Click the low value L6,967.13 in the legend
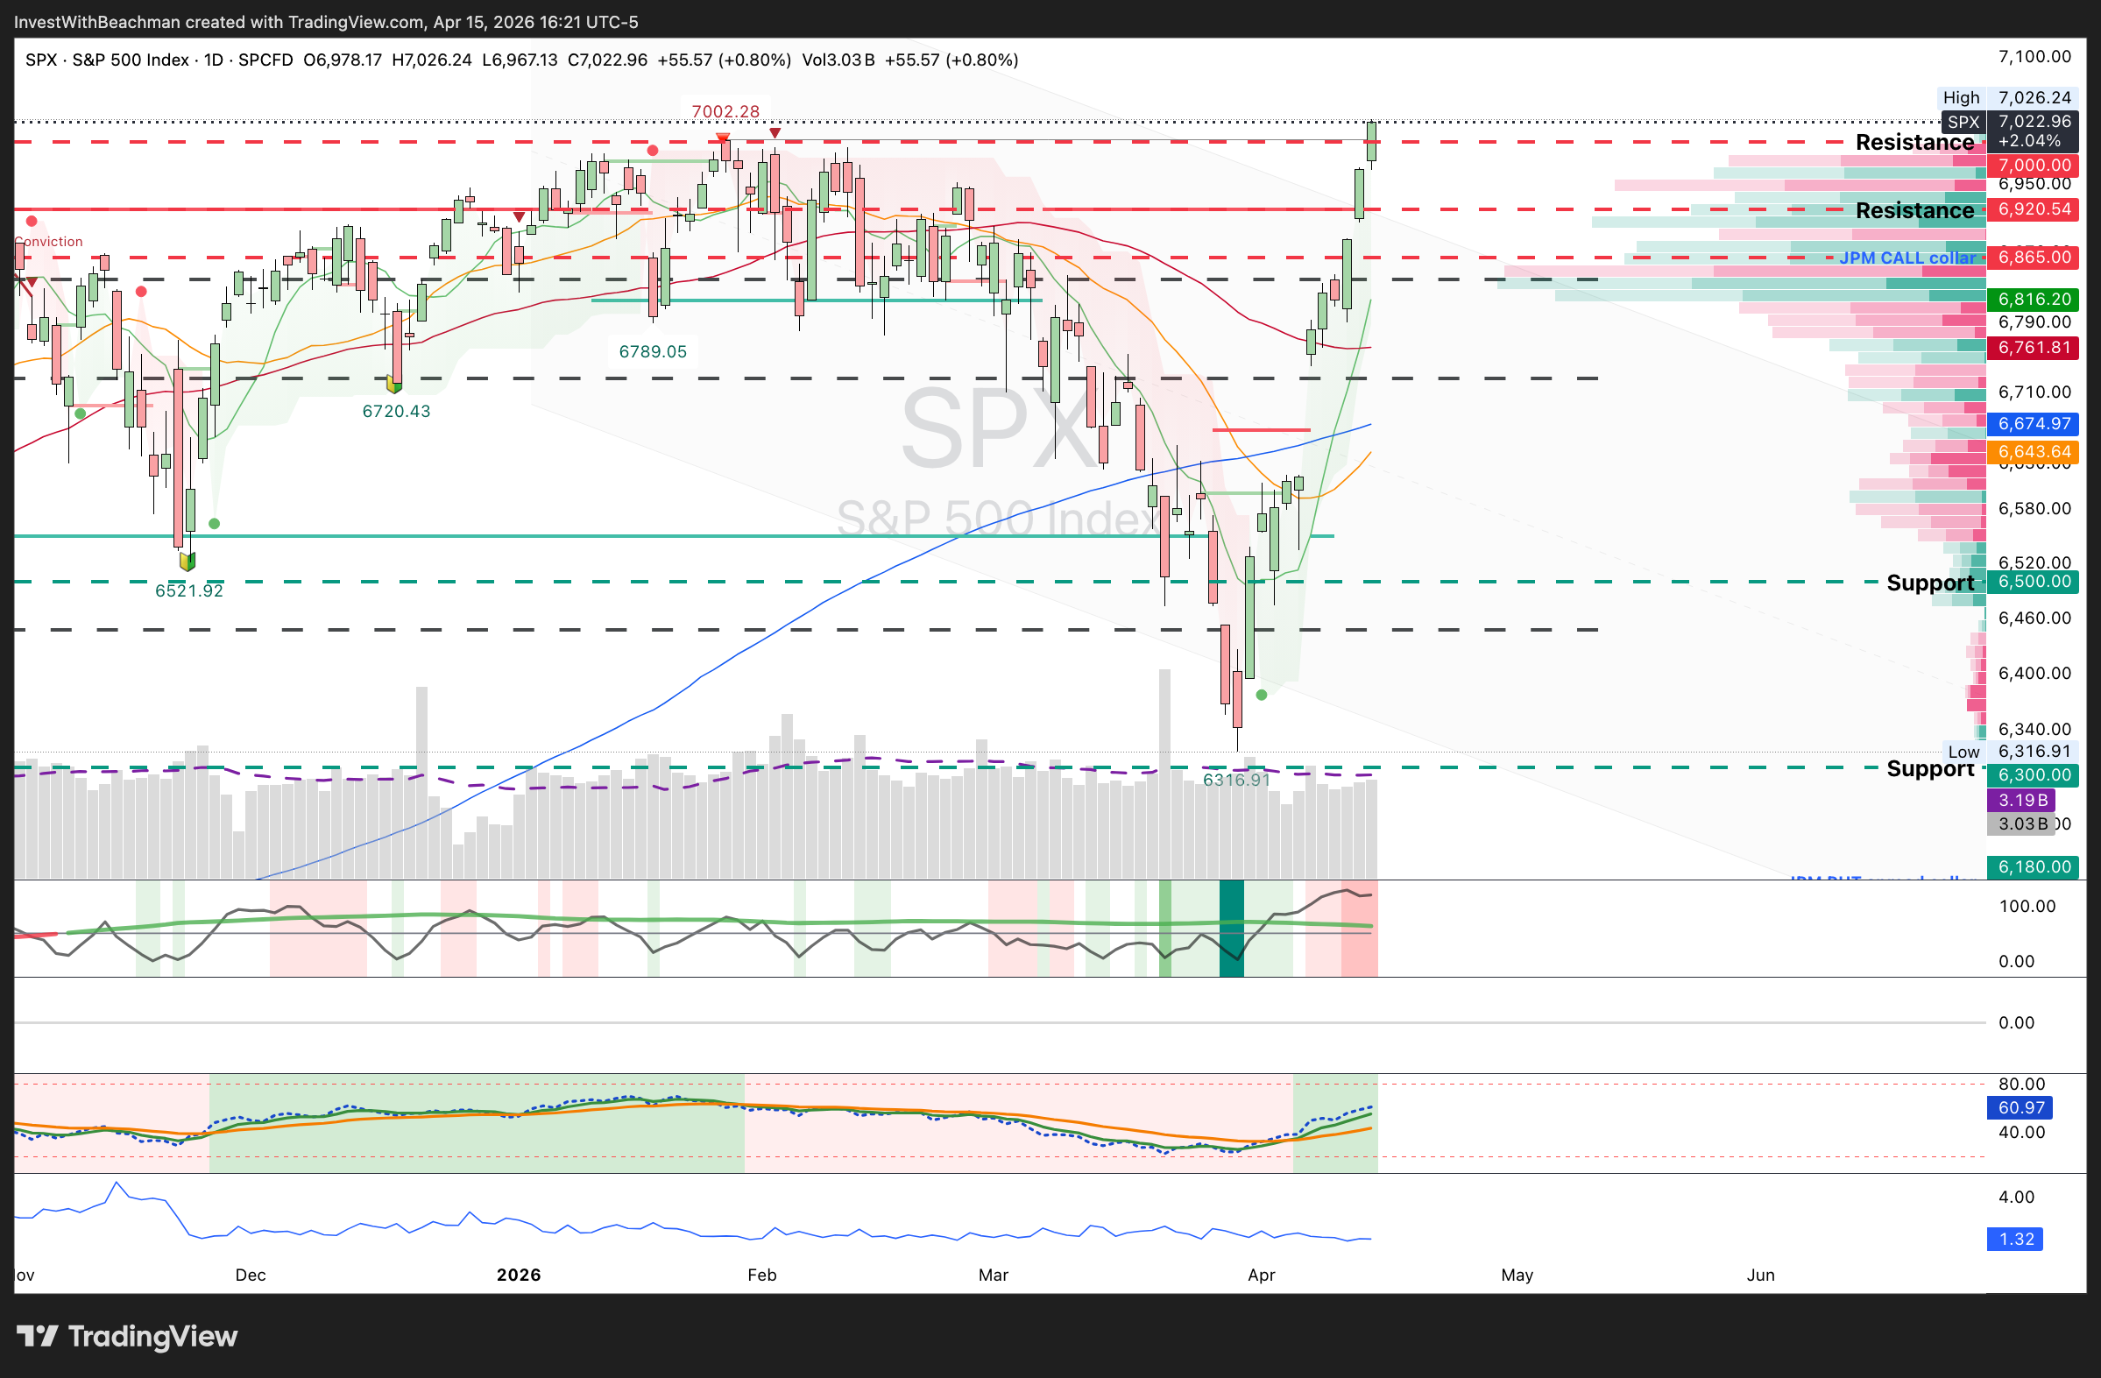The image size is (2101, 1378). tap(520, 60)
